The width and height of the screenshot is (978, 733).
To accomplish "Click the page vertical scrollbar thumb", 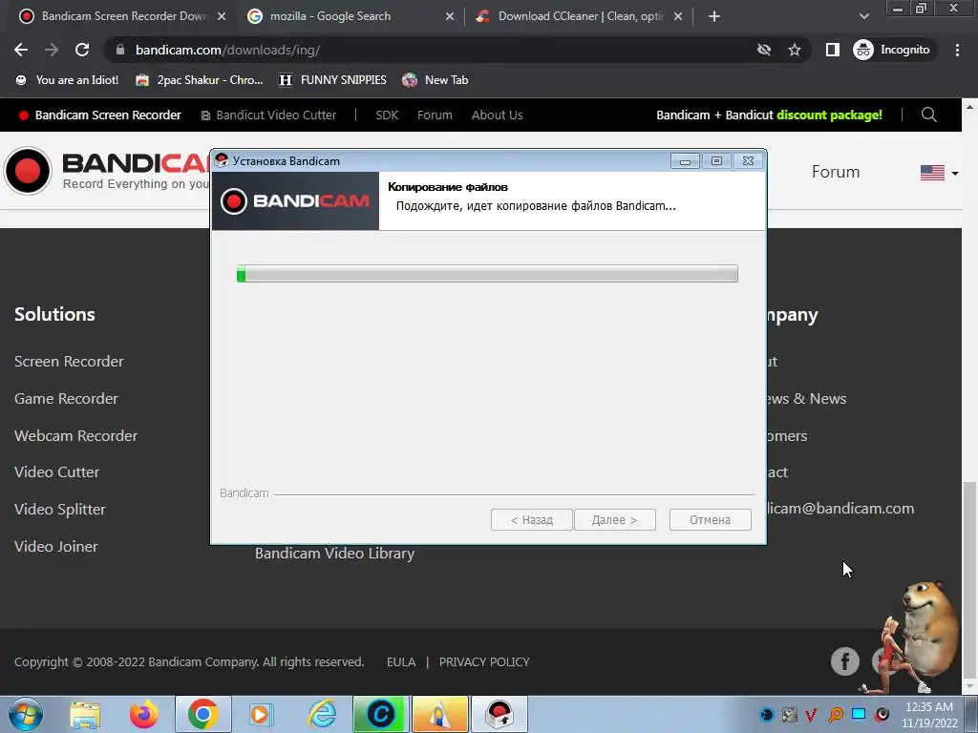I will (970, 577).
